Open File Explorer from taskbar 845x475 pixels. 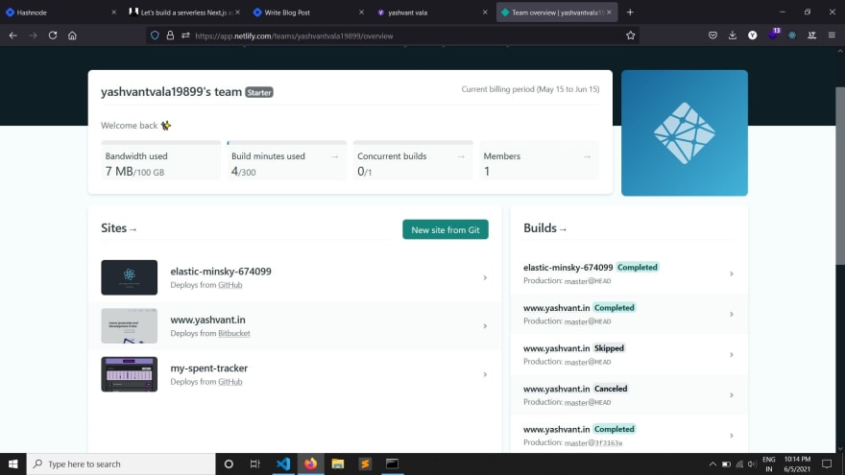click(338, 463)
